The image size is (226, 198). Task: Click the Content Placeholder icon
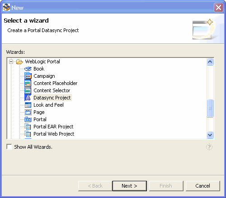pyautogui.click(x=28, y=83)
